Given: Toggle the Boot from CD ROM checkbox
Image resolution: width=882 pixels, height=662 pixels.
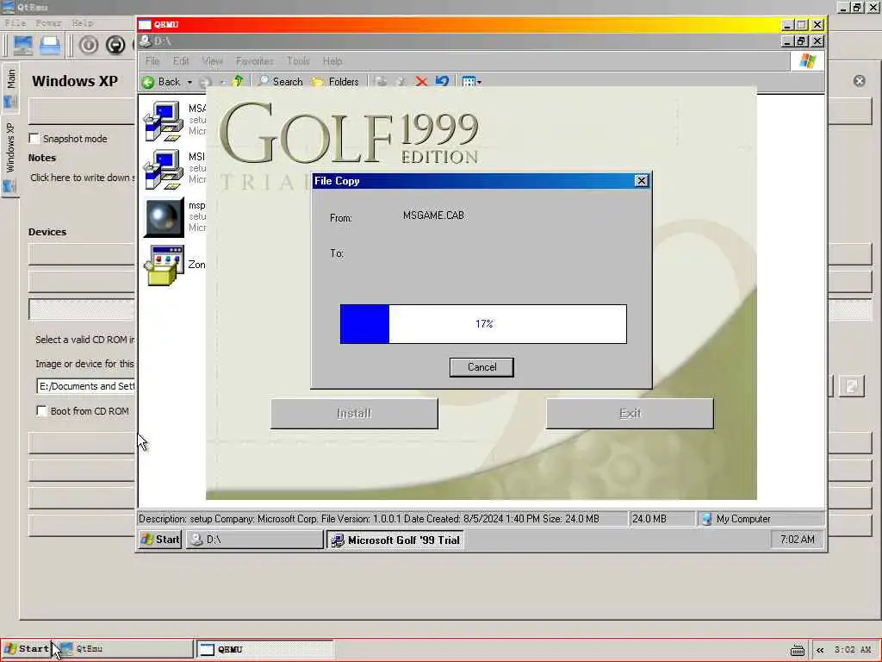Looking at the screenshot, I should (41, 411).
